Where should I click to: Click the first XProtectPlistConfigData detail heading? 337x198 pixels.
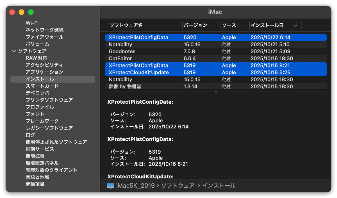tap(140, 102)
